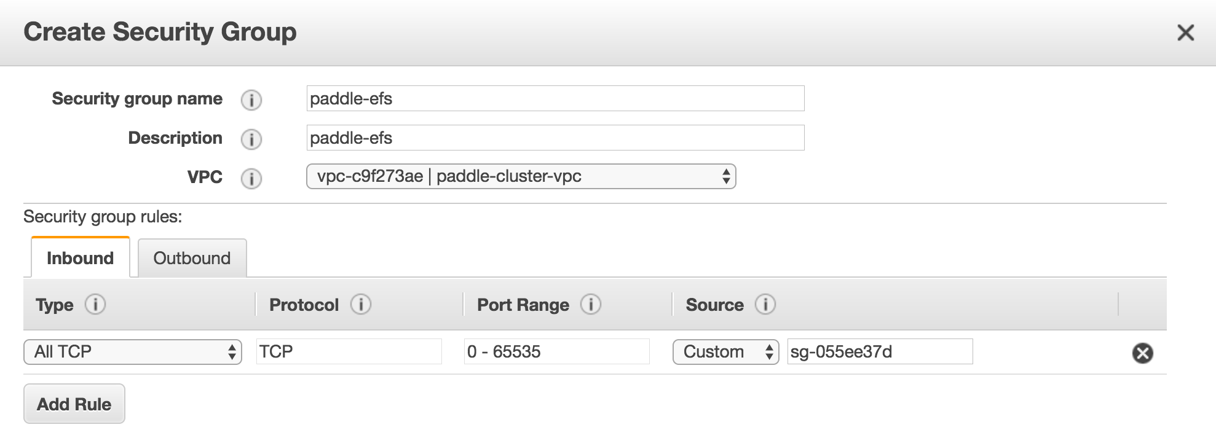Delete the All TCP inbound rule
Screen dimensions: 1216x446
(1142, 353)
